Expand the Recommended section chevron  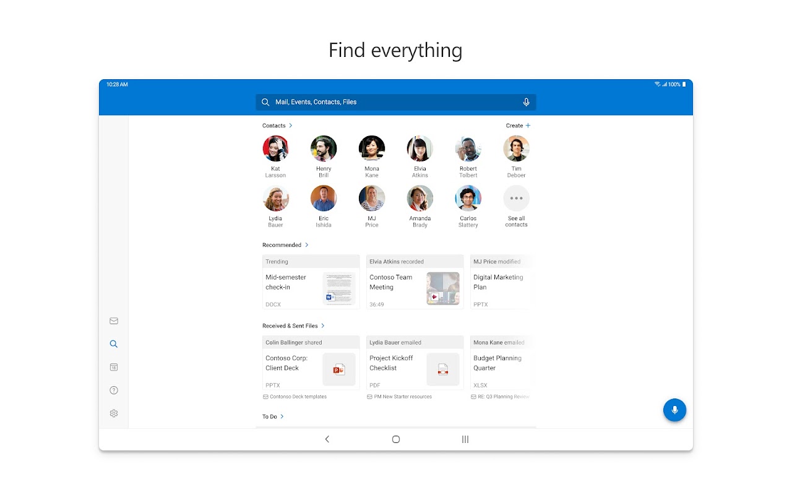(307, 245)
